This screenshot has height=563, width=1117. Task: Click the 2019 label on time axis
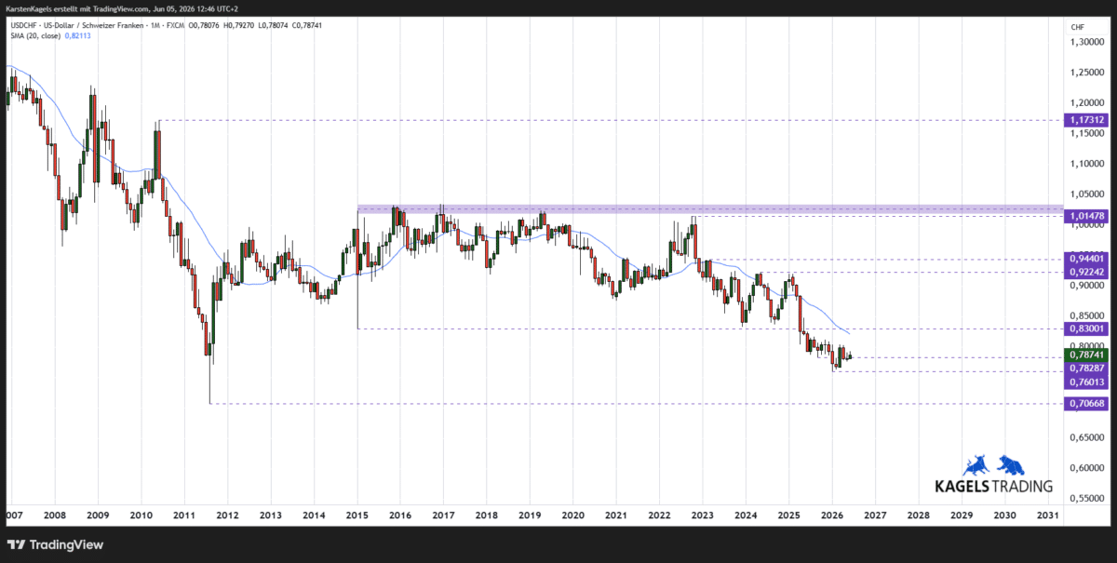529,515
